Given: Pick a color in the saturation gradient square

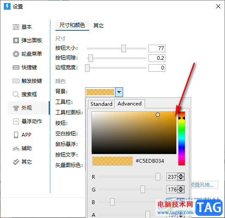Looking at the screenshot, I should pyautogui.click(x=134, y=133).
